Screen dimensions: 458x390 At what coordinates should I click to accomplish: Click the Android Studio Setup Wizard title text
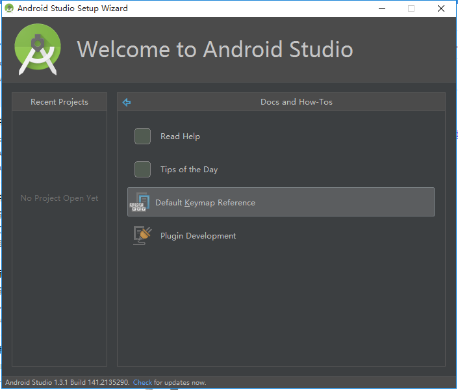pyautogui.click(x=73, y=8)
